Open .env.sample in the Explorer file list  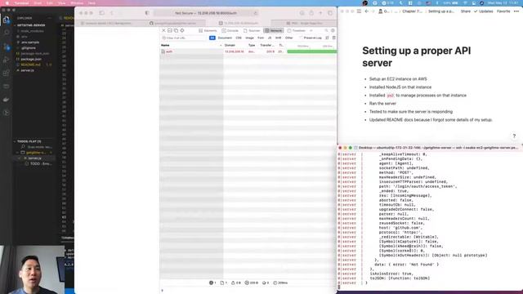click(30, 42)
